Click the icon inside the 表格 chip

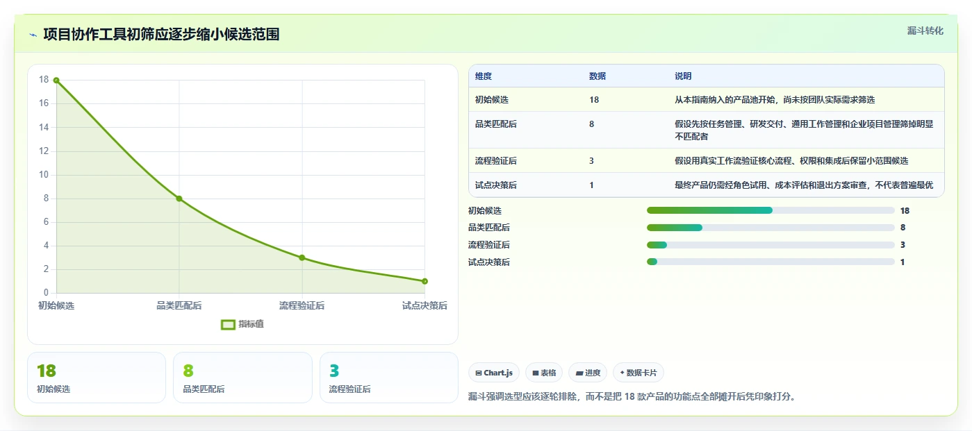(x=536, y=373)
